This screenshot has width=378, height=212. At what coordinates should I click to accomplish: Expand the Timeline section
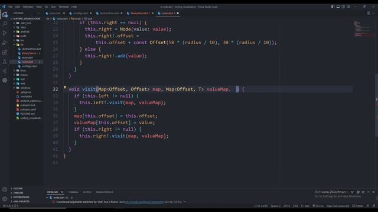27,193
